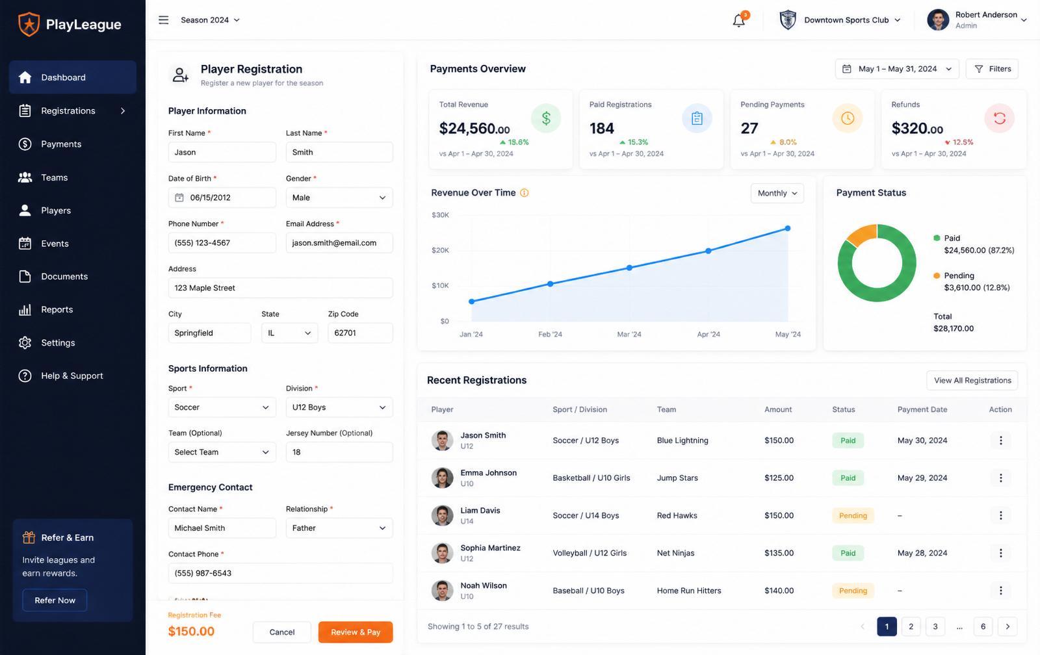Click the PlayLeague shield logo
This screenshot has width=1040, height=655.
pyautogui.click(x=29, y=24)
